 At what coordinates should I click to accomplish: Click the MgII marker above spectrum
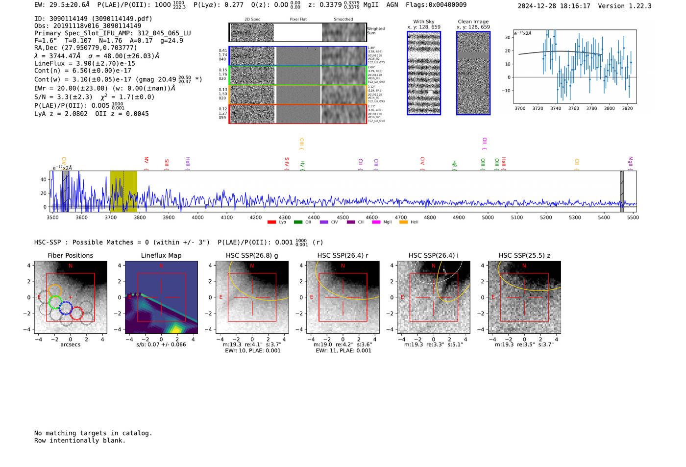[630, 163]
